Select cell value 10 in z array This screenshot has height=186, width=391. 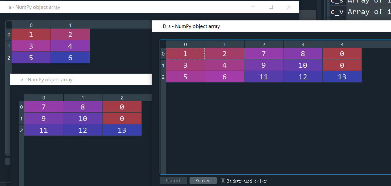[x=83, y=119]
